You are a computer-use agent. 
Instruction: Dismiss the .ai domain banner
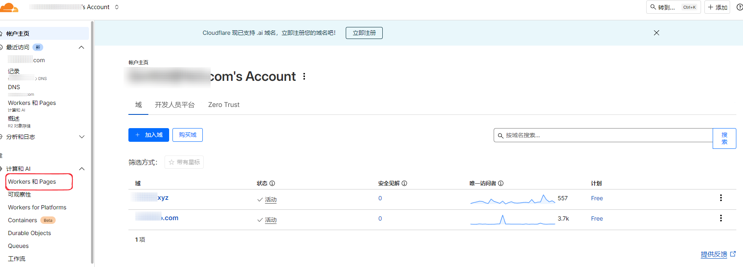[x=657, y=33]
